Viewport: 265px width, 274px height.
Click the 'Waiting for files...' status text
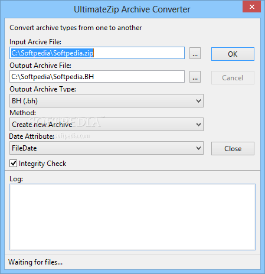click(x=35, y=262)
